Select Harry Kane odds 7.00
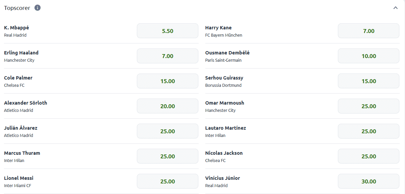405x194 pixels. click(369, 31)
